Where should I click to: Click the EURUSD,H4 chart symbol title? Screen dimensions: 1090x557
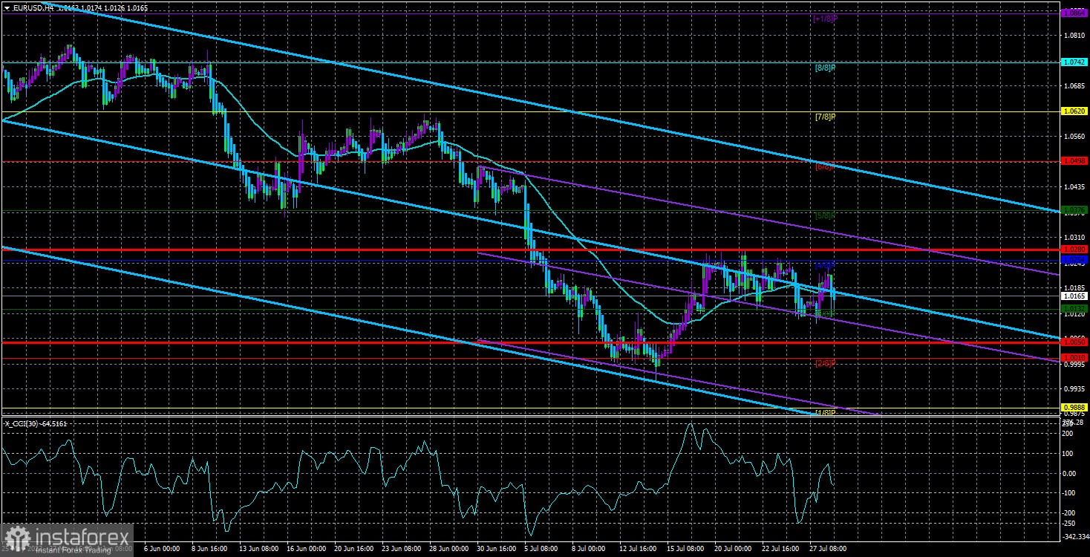click(33, 7)
